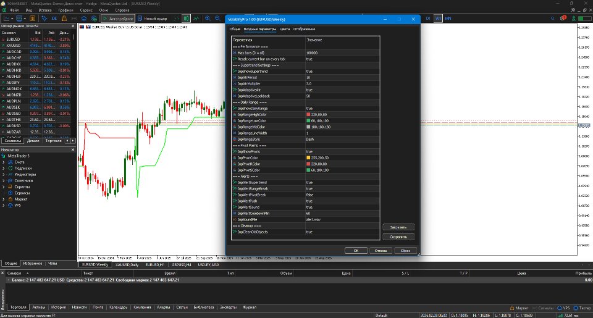Click the green signals globe icon
Image resolution: width=593 pixels, height=318 pixels.
point(94,18)
